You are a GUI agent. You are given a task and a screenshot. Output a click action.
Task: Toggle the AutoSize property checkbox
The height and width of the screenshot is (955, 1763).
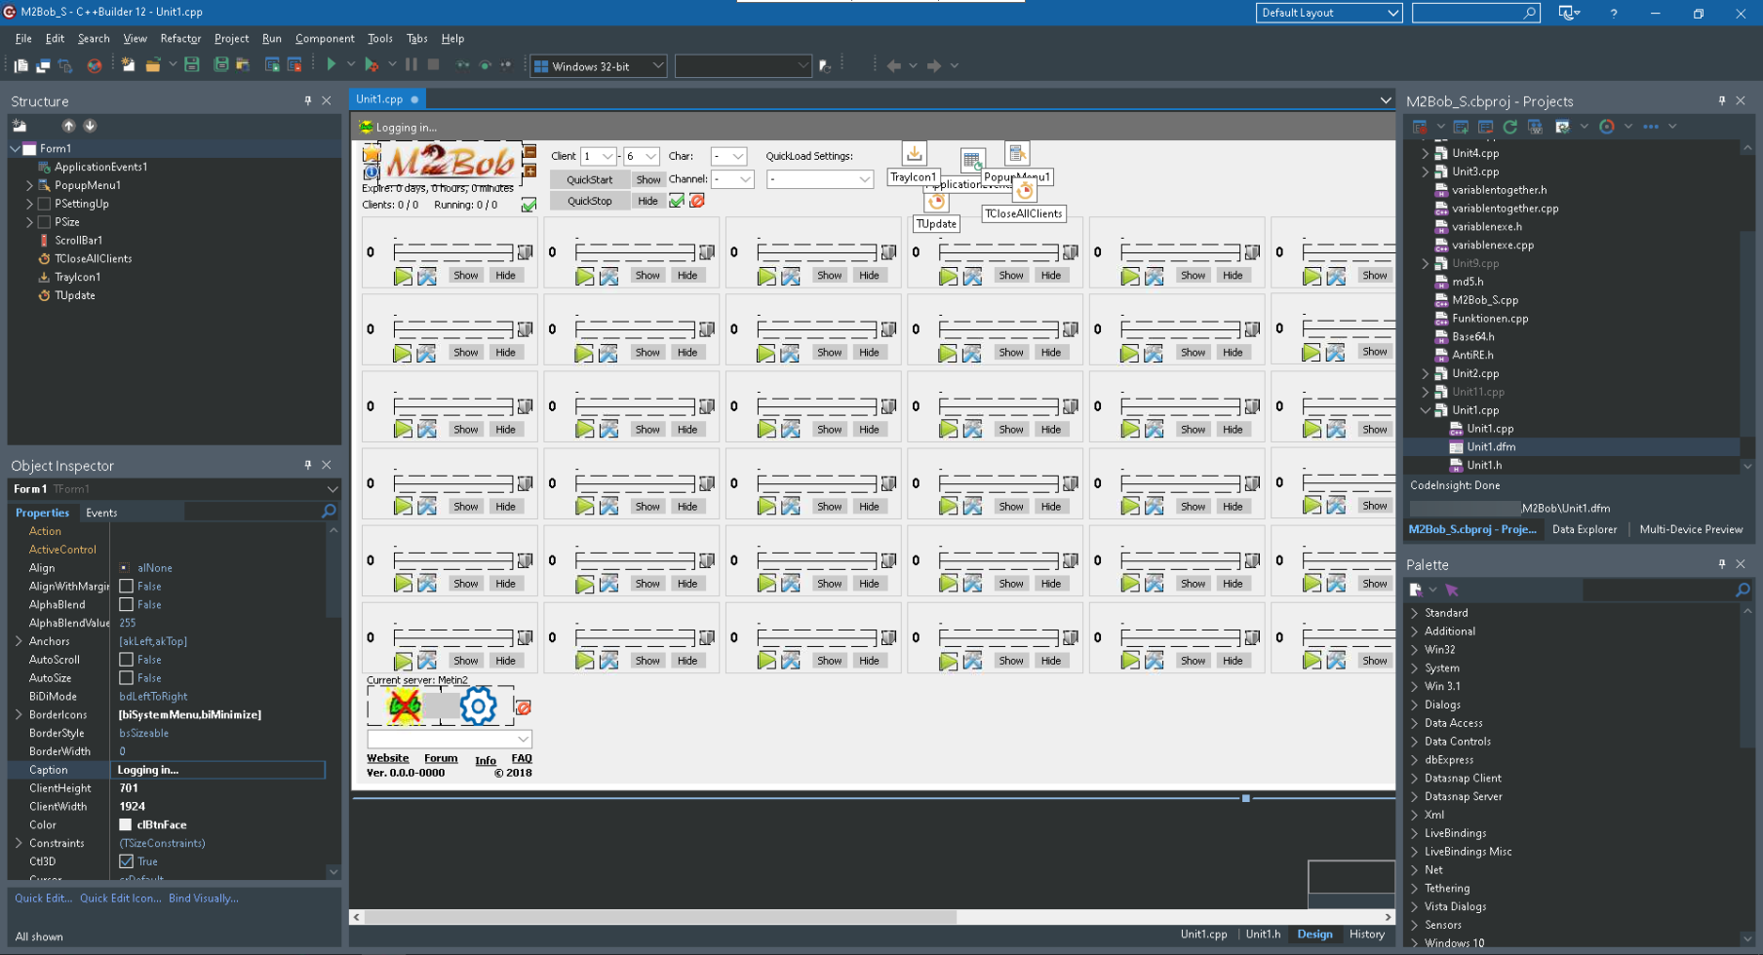[126, 678]
